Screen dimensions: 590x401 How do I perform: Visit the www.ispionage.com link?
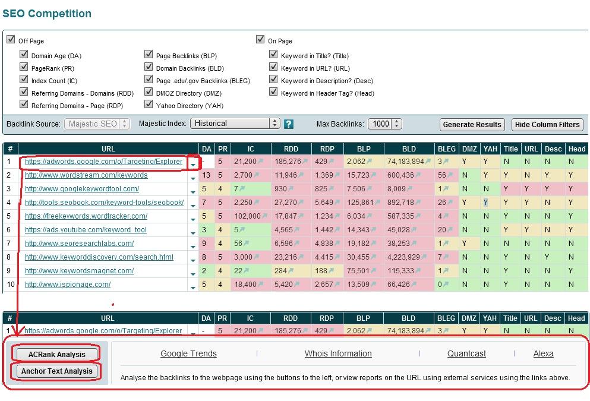[68, 285]
